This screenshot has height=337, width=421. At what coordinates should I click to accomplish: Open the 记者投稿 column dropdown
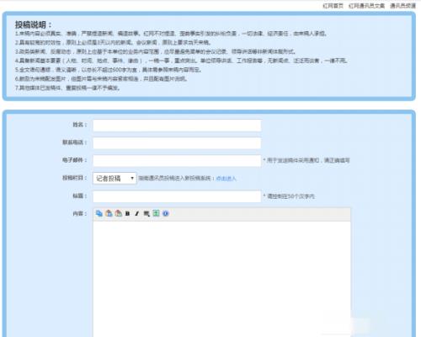click(x=115, y=178)
